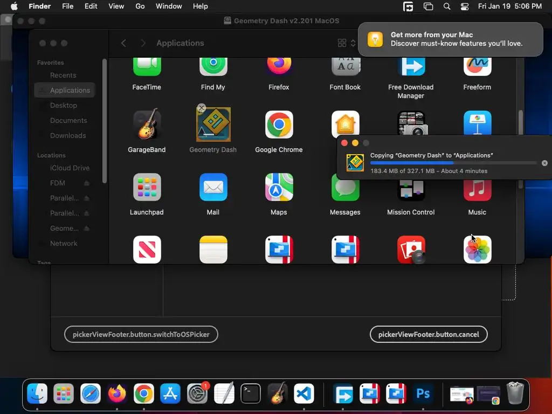Eject the Geome... volume
The height and width of the screenshot is (414, 552).
[x=87, y=228]
